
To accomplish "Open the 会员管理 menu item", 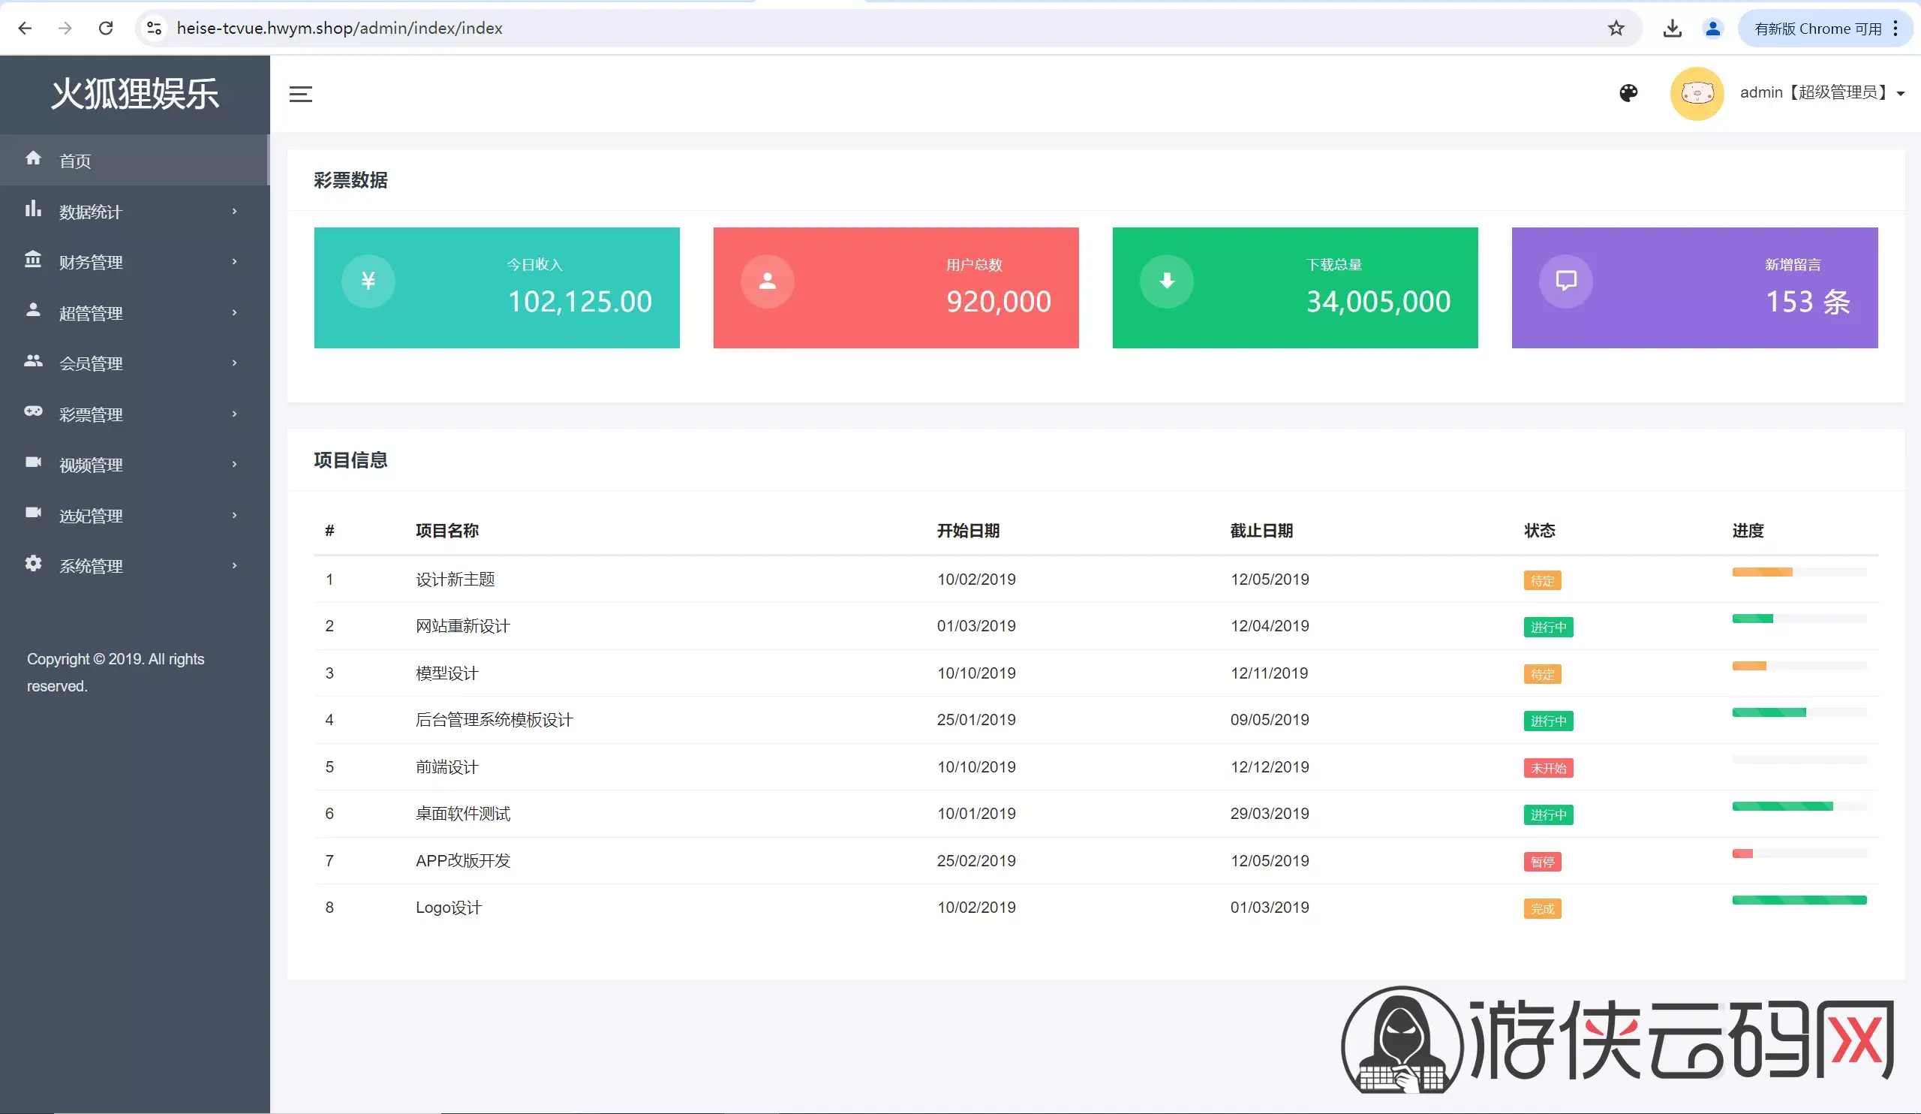I will click(135, 363).
